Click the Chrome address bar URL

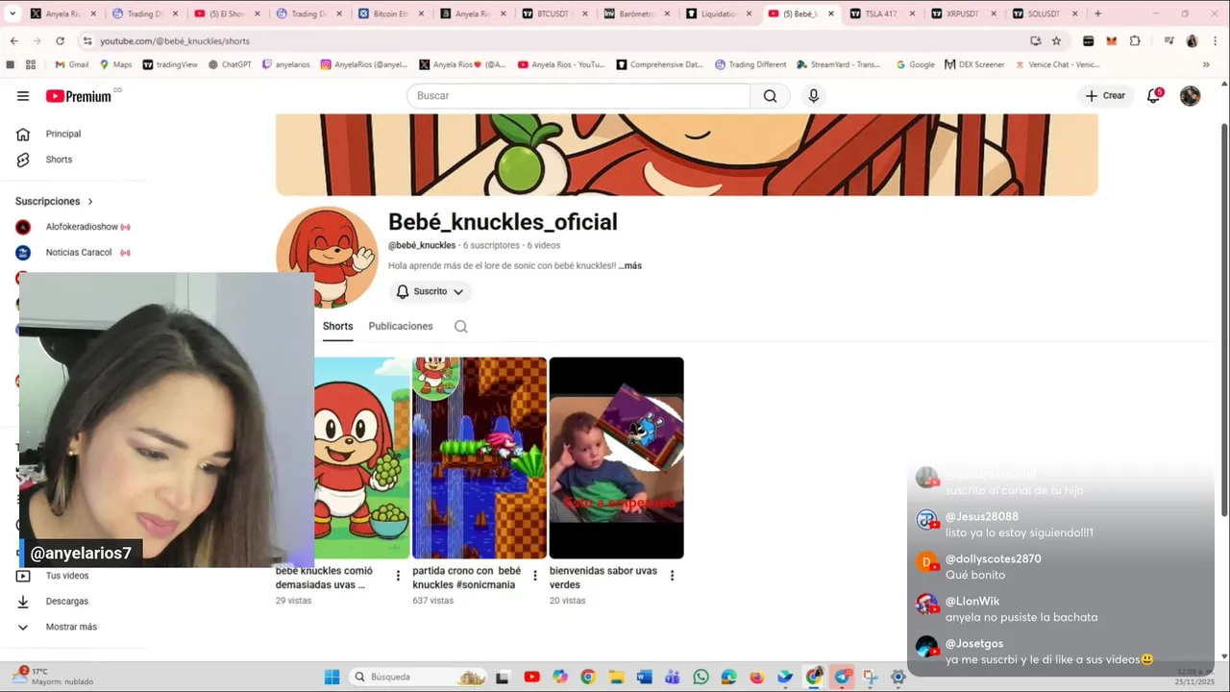[175, 41]
